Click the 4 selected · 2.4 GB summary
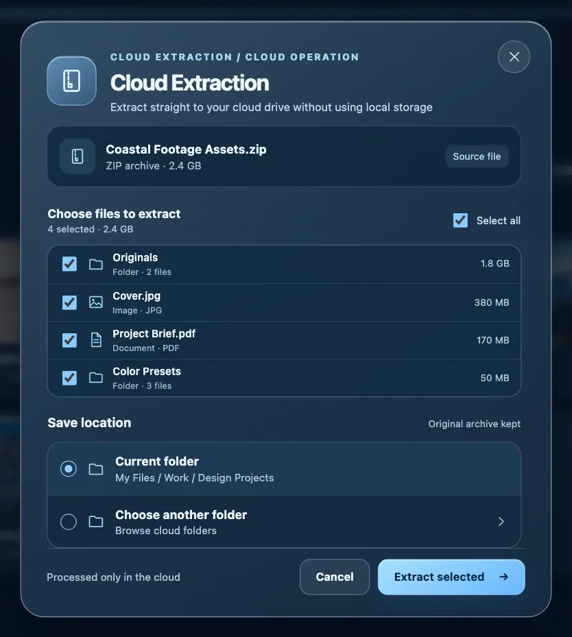This screenshot has width=572, height=637. [90, 229]
